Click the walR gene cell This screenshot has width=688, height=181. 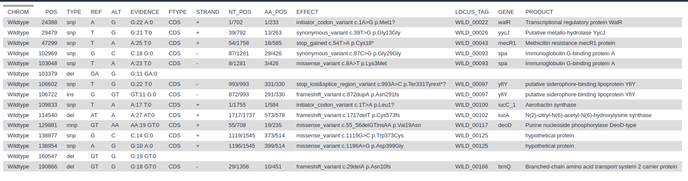click(504, 22)
